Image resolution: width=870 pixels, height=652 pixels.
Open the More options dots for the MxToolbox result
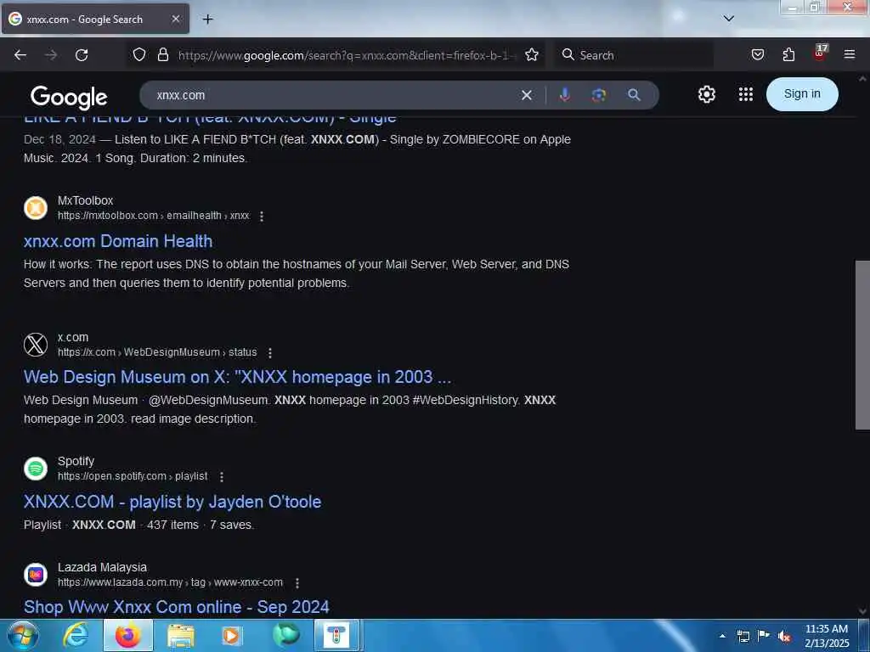[x=262, y=216]
